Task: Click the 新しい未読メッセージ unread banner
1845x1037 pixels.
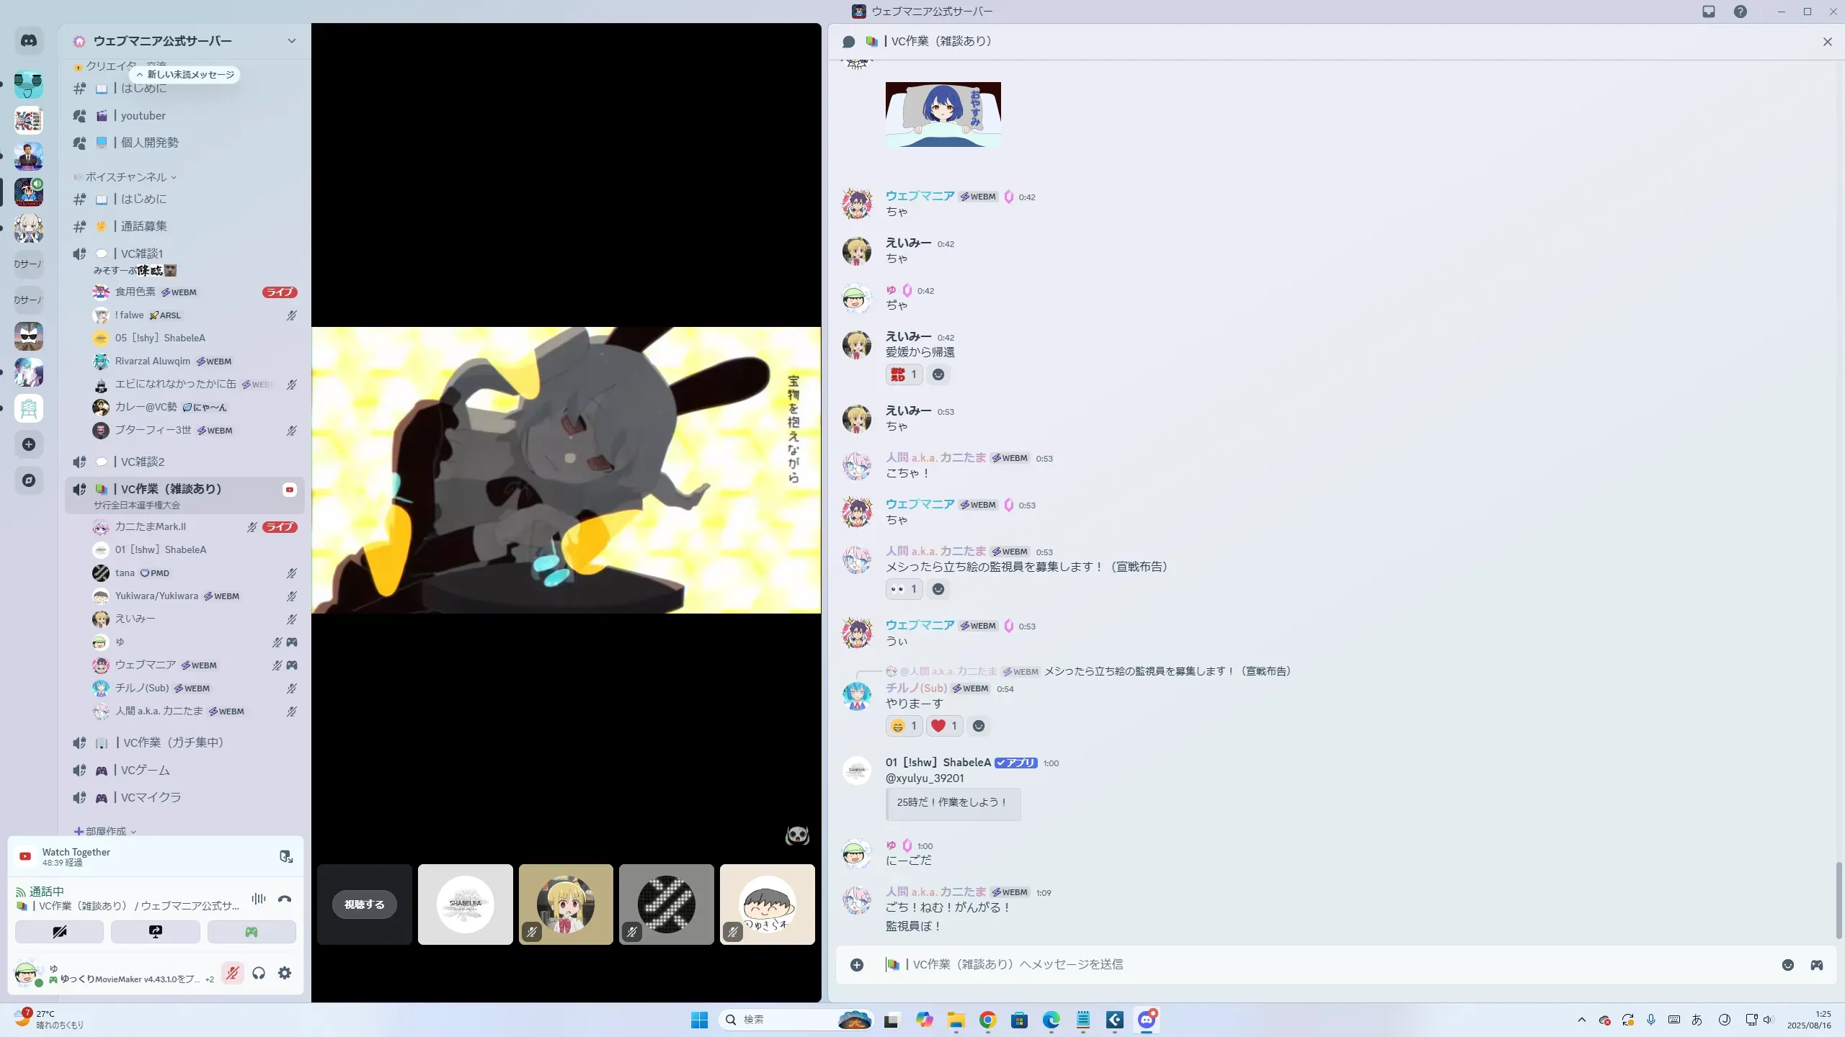Action: click(186, 74)
